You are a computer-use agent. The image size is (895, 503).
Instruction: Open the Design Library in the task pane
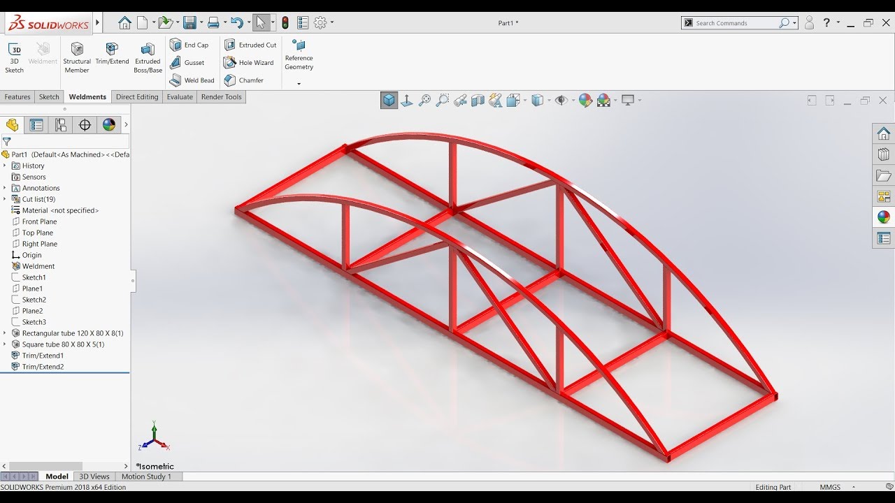tap(884, 154)
